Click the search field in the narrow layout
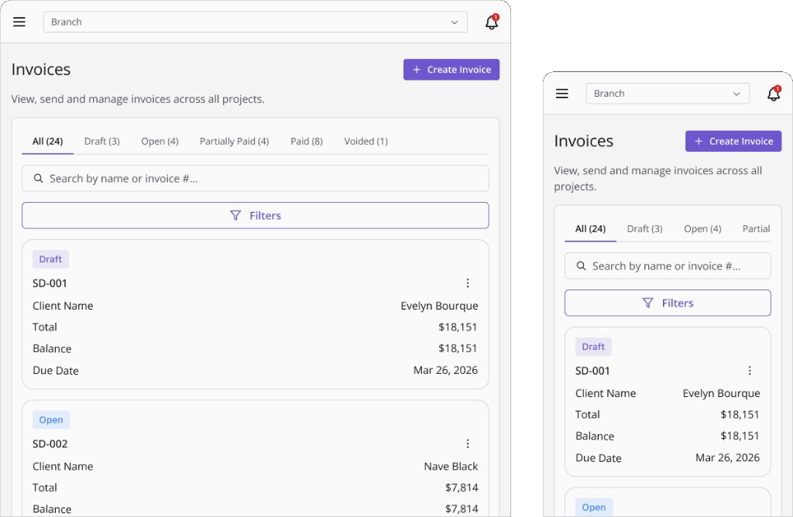Screen dimensions: 793x517 point(668,265)
